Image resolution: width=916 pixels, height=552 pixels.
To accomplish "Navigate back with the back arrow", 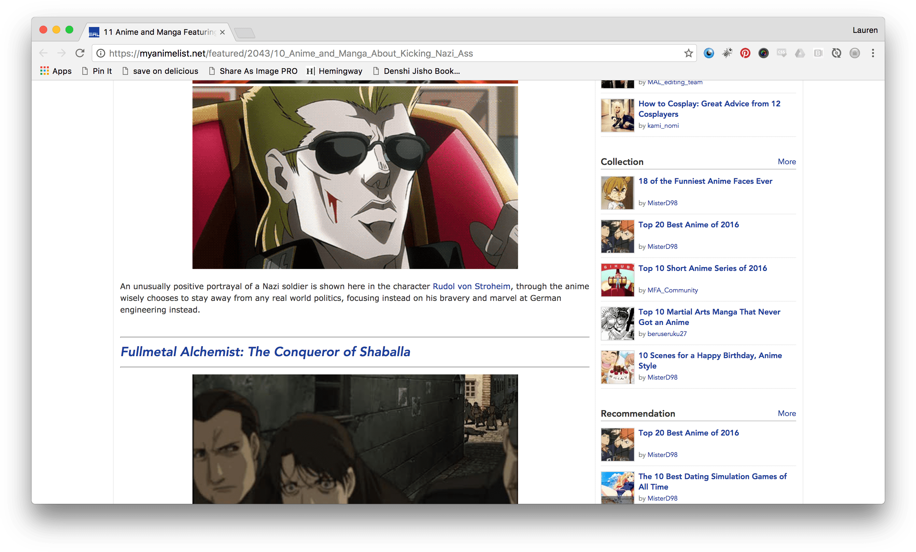I will (43, 53).
